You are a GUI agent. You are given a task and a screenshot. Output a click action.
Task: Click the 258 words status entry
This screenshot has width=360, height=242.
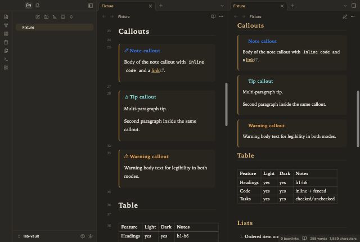click(318, 239)
